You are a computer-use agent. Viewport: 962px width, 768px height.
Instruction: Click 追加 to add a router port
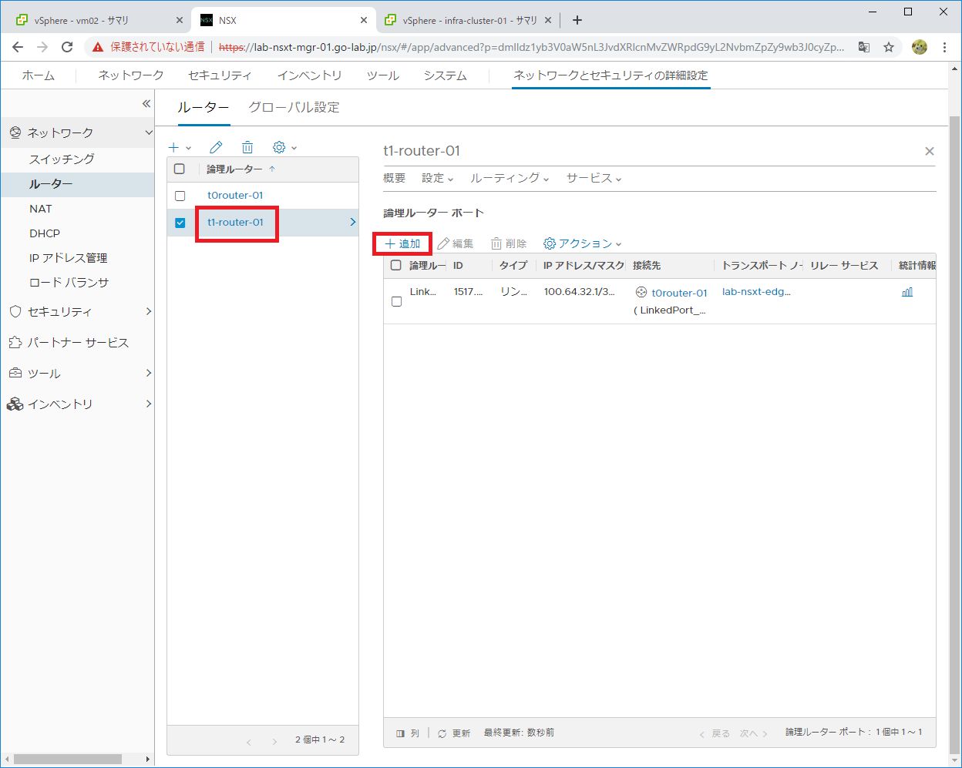coord(402,243)
